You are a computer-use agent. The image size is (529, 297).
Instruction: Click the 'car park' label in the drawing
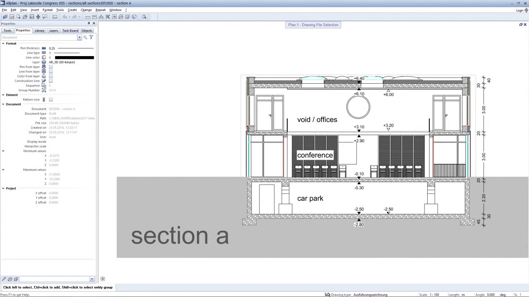[310, 198]
